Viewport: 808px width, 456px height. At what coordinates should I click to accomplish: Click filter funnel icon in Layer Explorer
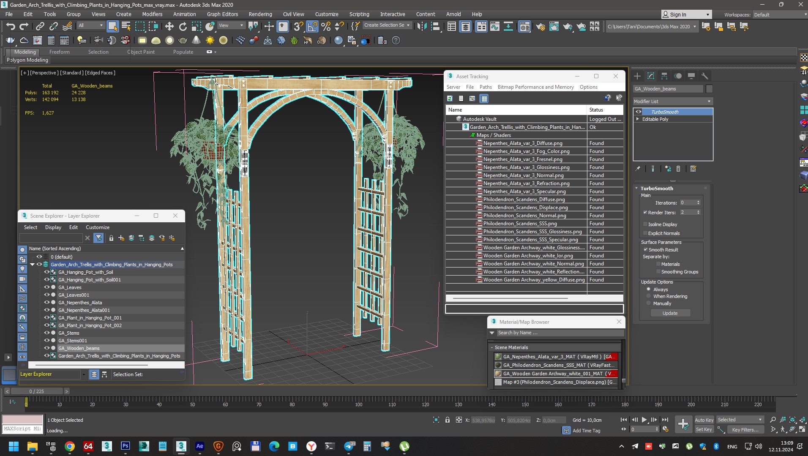tap(98, 238)
